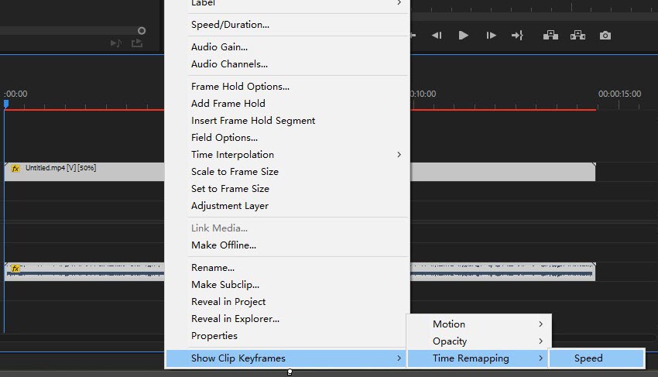Choose Speed/Duration... from the context menu
658x377 pixels.
(230, 25)
